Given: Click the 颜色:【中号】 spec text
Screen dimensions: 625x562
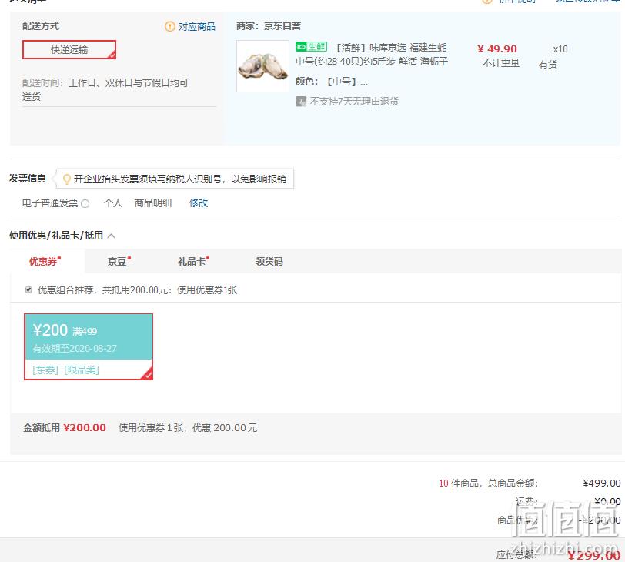Looking at the screenshot, I should click(332, 82).
